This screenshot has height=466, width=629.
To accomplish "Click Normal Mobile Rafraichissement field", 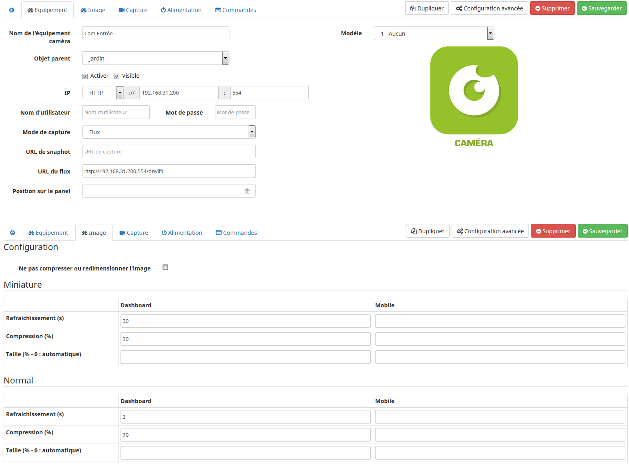I will tap(500, 417).
